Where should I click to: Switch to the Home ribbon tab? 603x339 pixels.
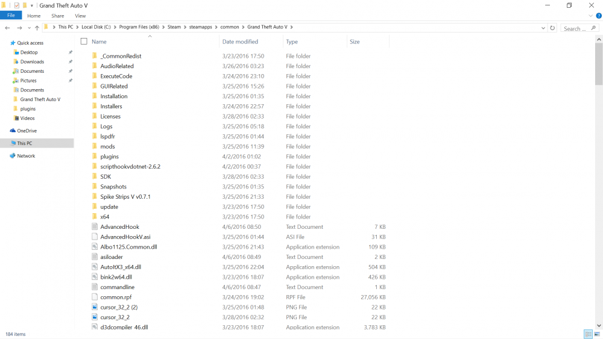pos(34,16)
